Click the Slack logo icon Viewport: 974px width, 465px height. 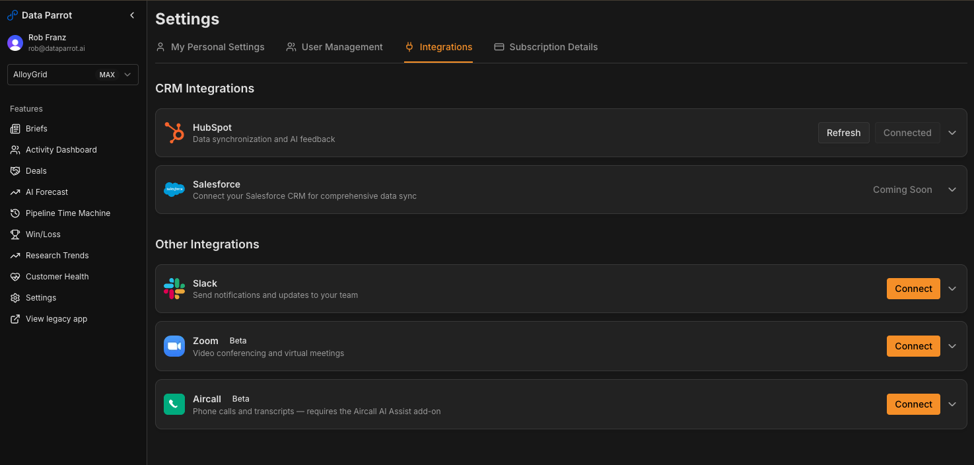[174, 289]
